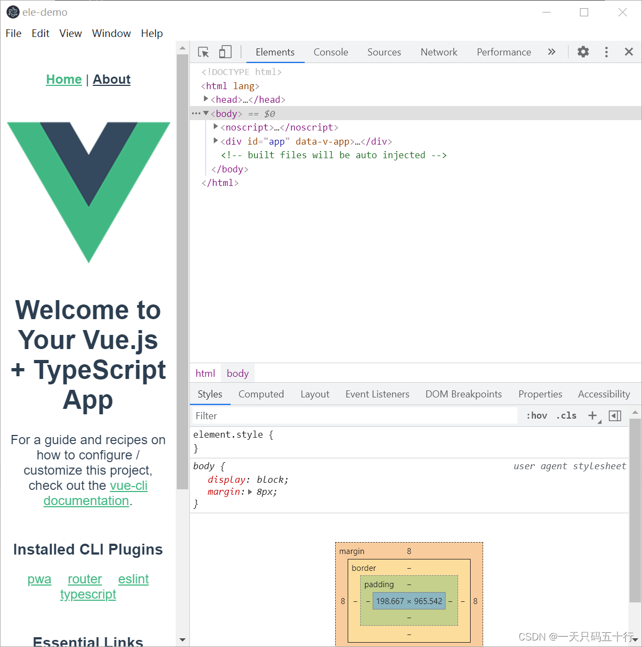The height and width of the screenshot is (647, 642).
Task: Toggle the device toolbar icon
Action: (x=225, y=52)
